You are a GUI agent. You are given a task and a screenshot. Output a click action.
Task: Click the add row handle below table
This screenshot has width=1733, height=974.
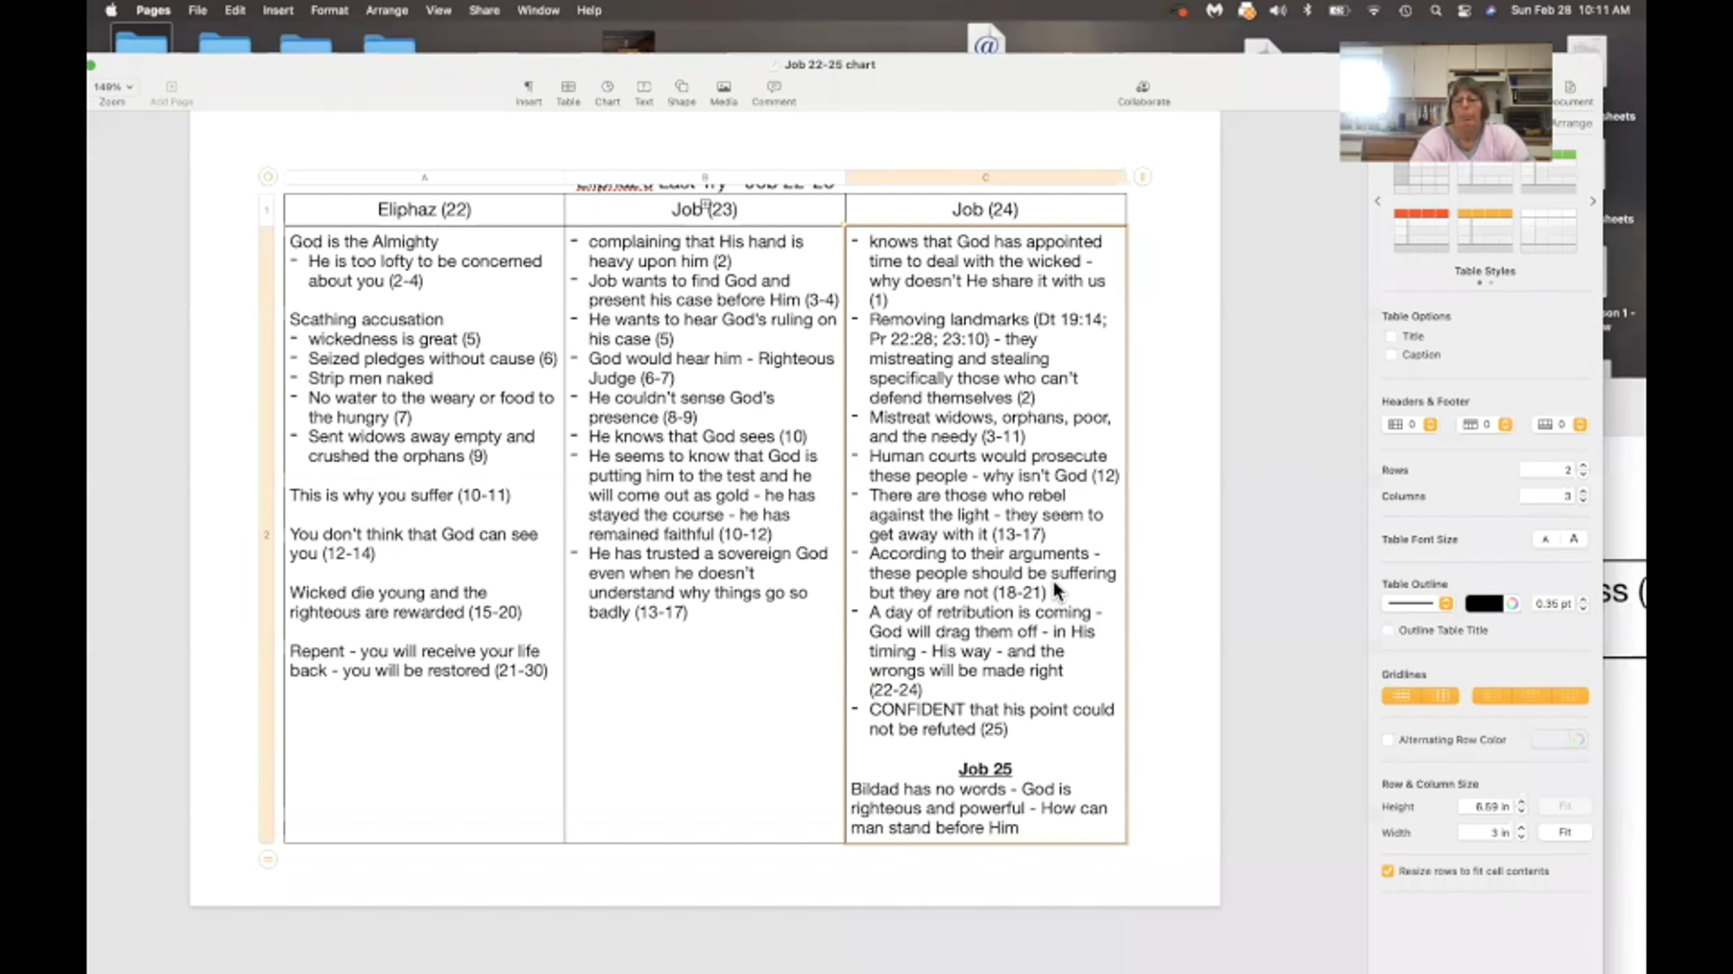[x=268, y=859]
